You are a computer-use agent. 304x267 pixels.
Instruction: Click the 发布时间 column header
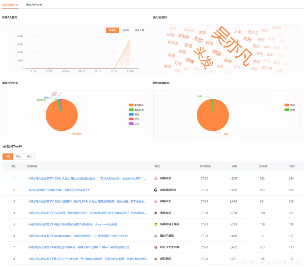tap(205, 166)
